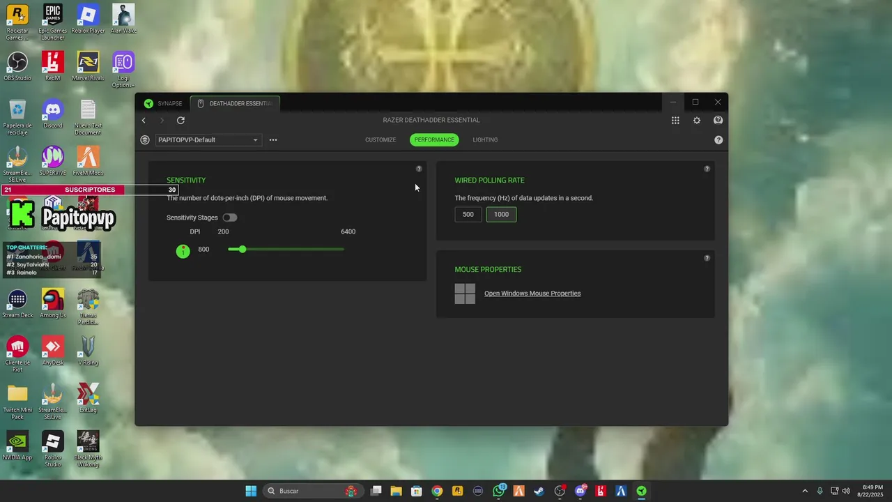Select the ExitLag desktop icon
Viewport: 892px width, 502px height.
click(x=88, y=398)
